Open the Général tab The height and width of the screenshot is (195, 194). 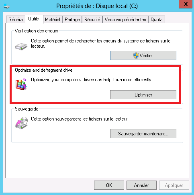(16, 20)
